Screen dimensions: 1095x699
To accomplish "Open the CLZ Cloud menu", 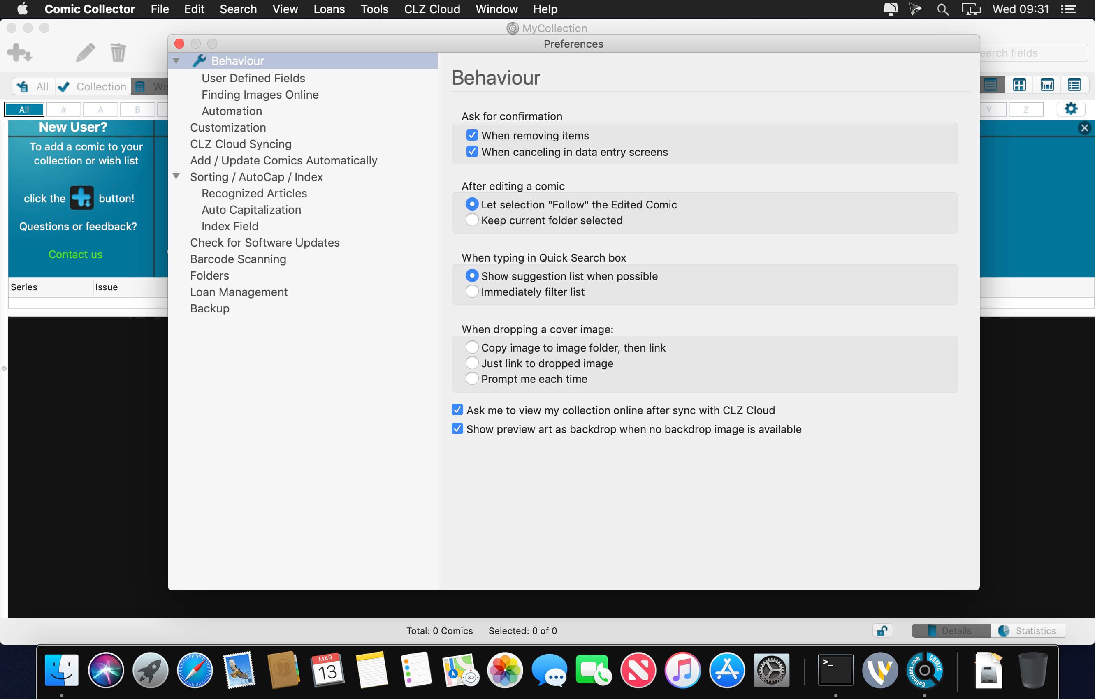I will tap(432, 9).
